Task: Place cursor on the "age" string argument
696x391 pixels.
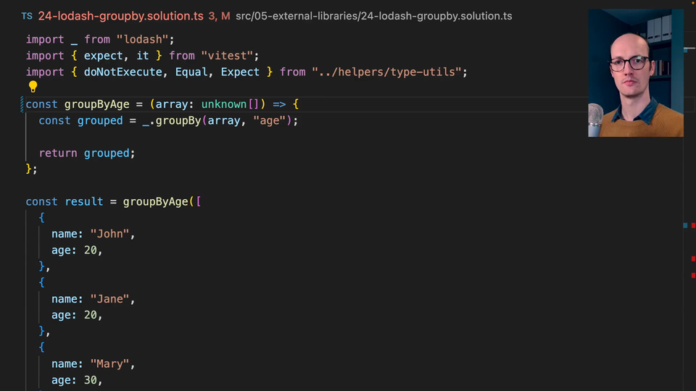Action: pyautogui.click(x=269, y=121)
